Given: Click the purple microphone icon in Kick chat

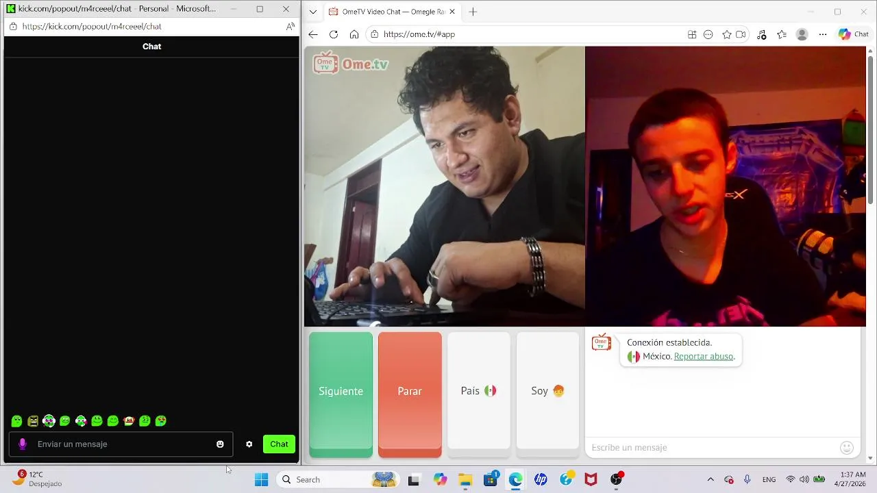Looking at the screenshot, I should pos(23,444).
